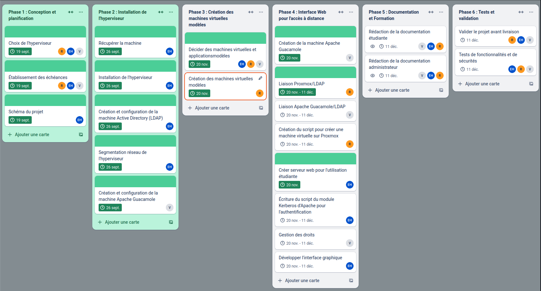
Task: Toggle watch eye icon on Rédaction documentation étudiante
Action: 373,46
